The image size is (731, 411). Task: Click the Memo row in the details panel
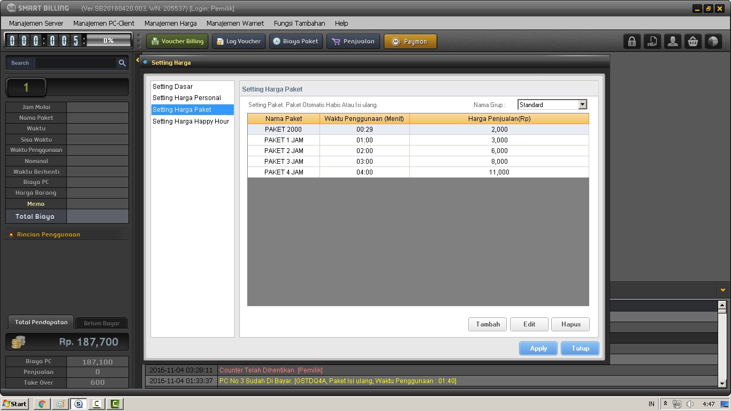67,204
